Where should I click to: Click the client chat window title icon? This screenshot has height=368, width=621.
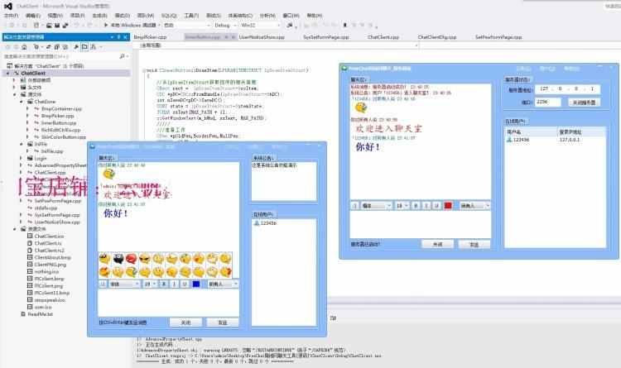[93, 146]
